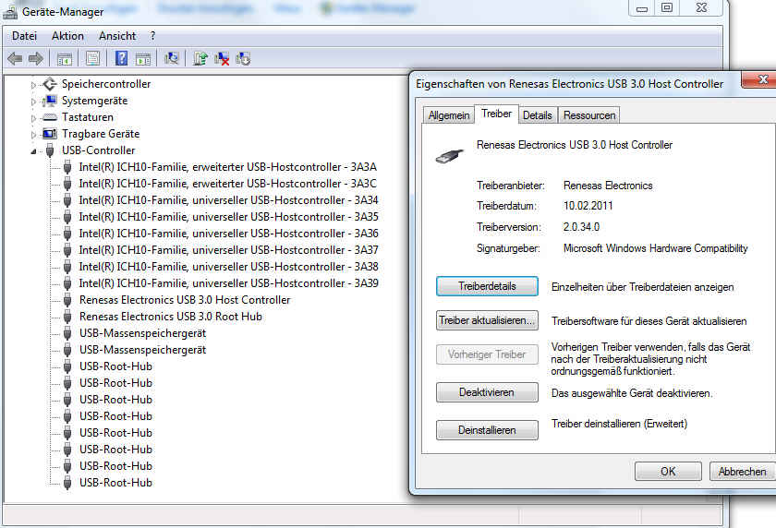776x528 pixels.
Task: Select the last USB-Root-Hub entry
Action: pyautogui.click(x=115, y=483)
